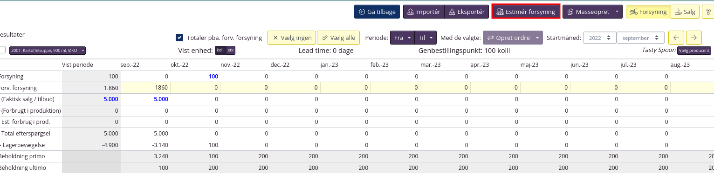Click the Vist periode column header
The width and height of the screenshot is (714, 174).
[x=77, y=65]
